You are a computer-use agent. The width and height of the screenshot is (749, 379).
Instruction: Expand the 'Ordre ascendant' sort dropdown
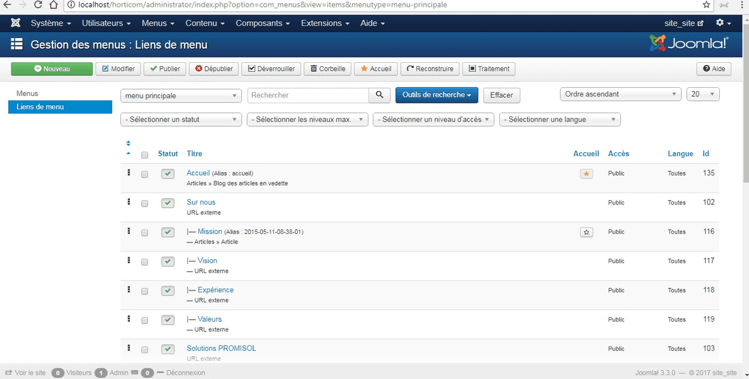[x=621, y=94]
